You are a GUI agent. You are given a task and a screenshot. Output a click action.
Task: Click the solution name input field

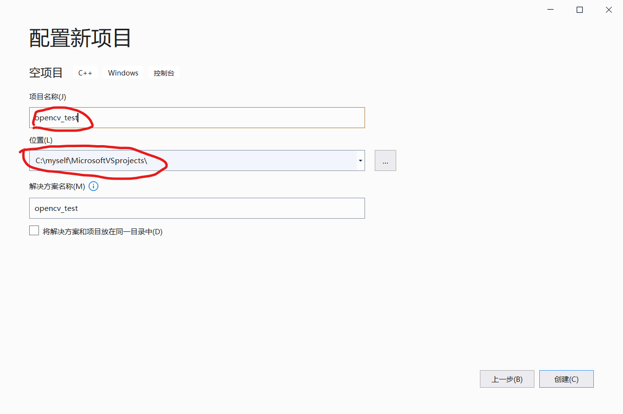[x=197, y=208]
